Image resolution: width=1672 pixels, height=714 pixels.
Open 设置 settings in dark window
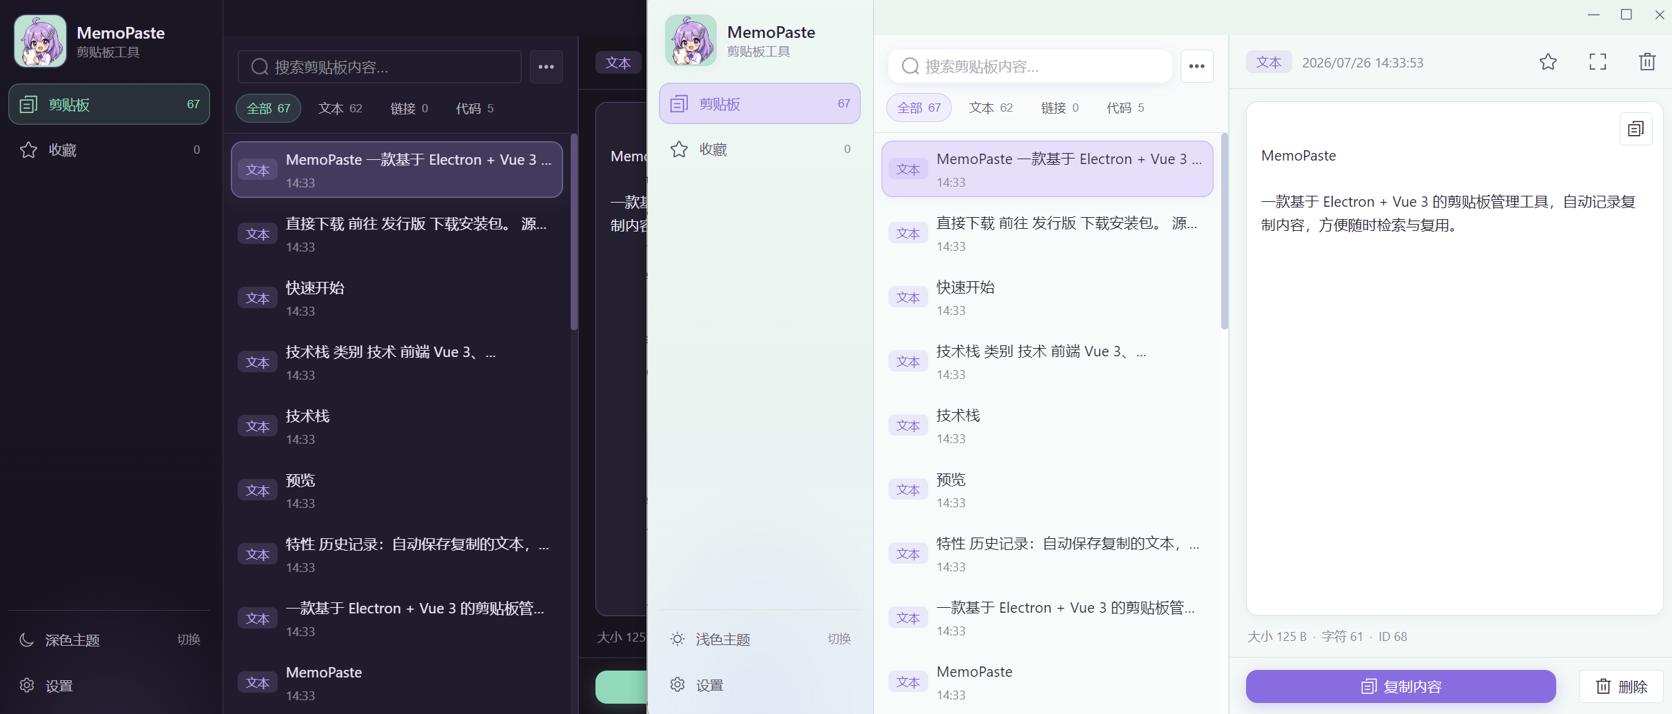[x=109, y=686]
